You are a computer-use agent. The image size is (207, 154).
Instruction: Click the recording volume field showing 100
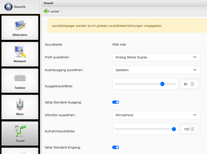[186, 129]
